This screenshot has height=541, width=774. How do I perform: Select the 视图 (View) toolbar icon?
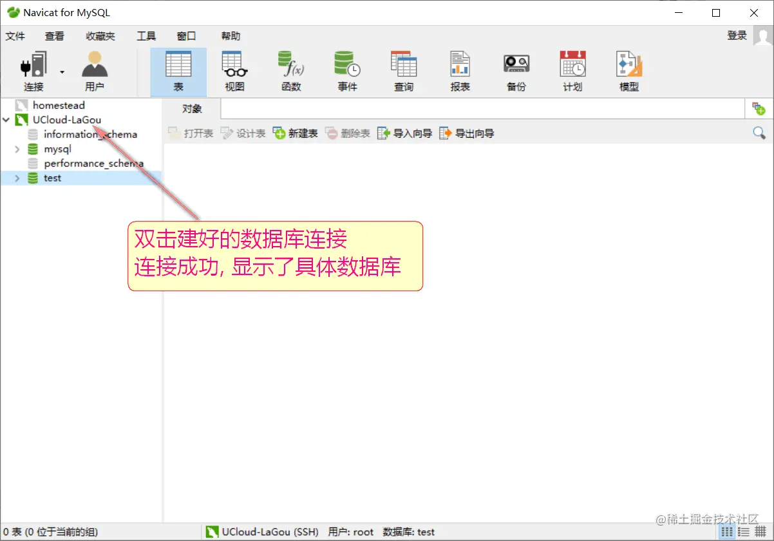(234, 71)
